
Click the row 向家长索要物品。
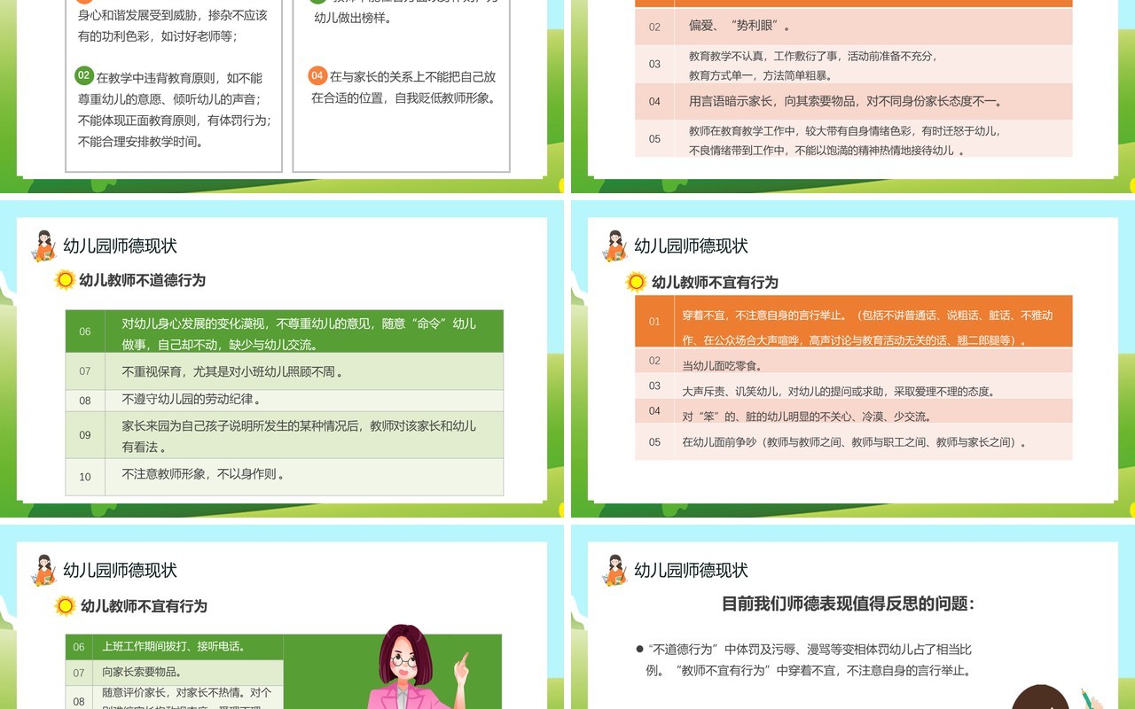coord(175,673)
